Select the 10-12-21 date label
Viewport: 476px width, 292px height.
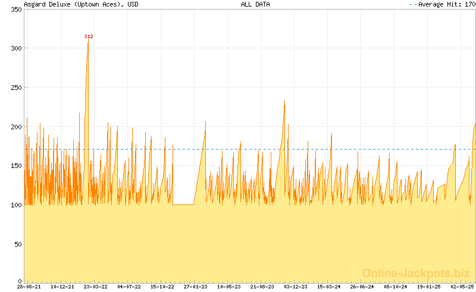coord(62,287)
